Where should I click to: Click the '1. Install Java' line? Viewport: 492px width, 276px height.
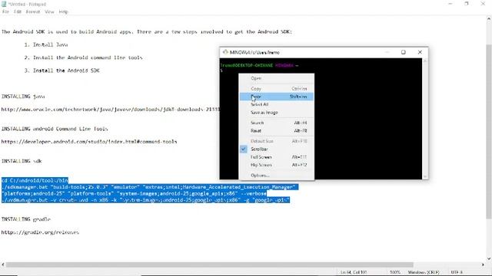point(46,44)
